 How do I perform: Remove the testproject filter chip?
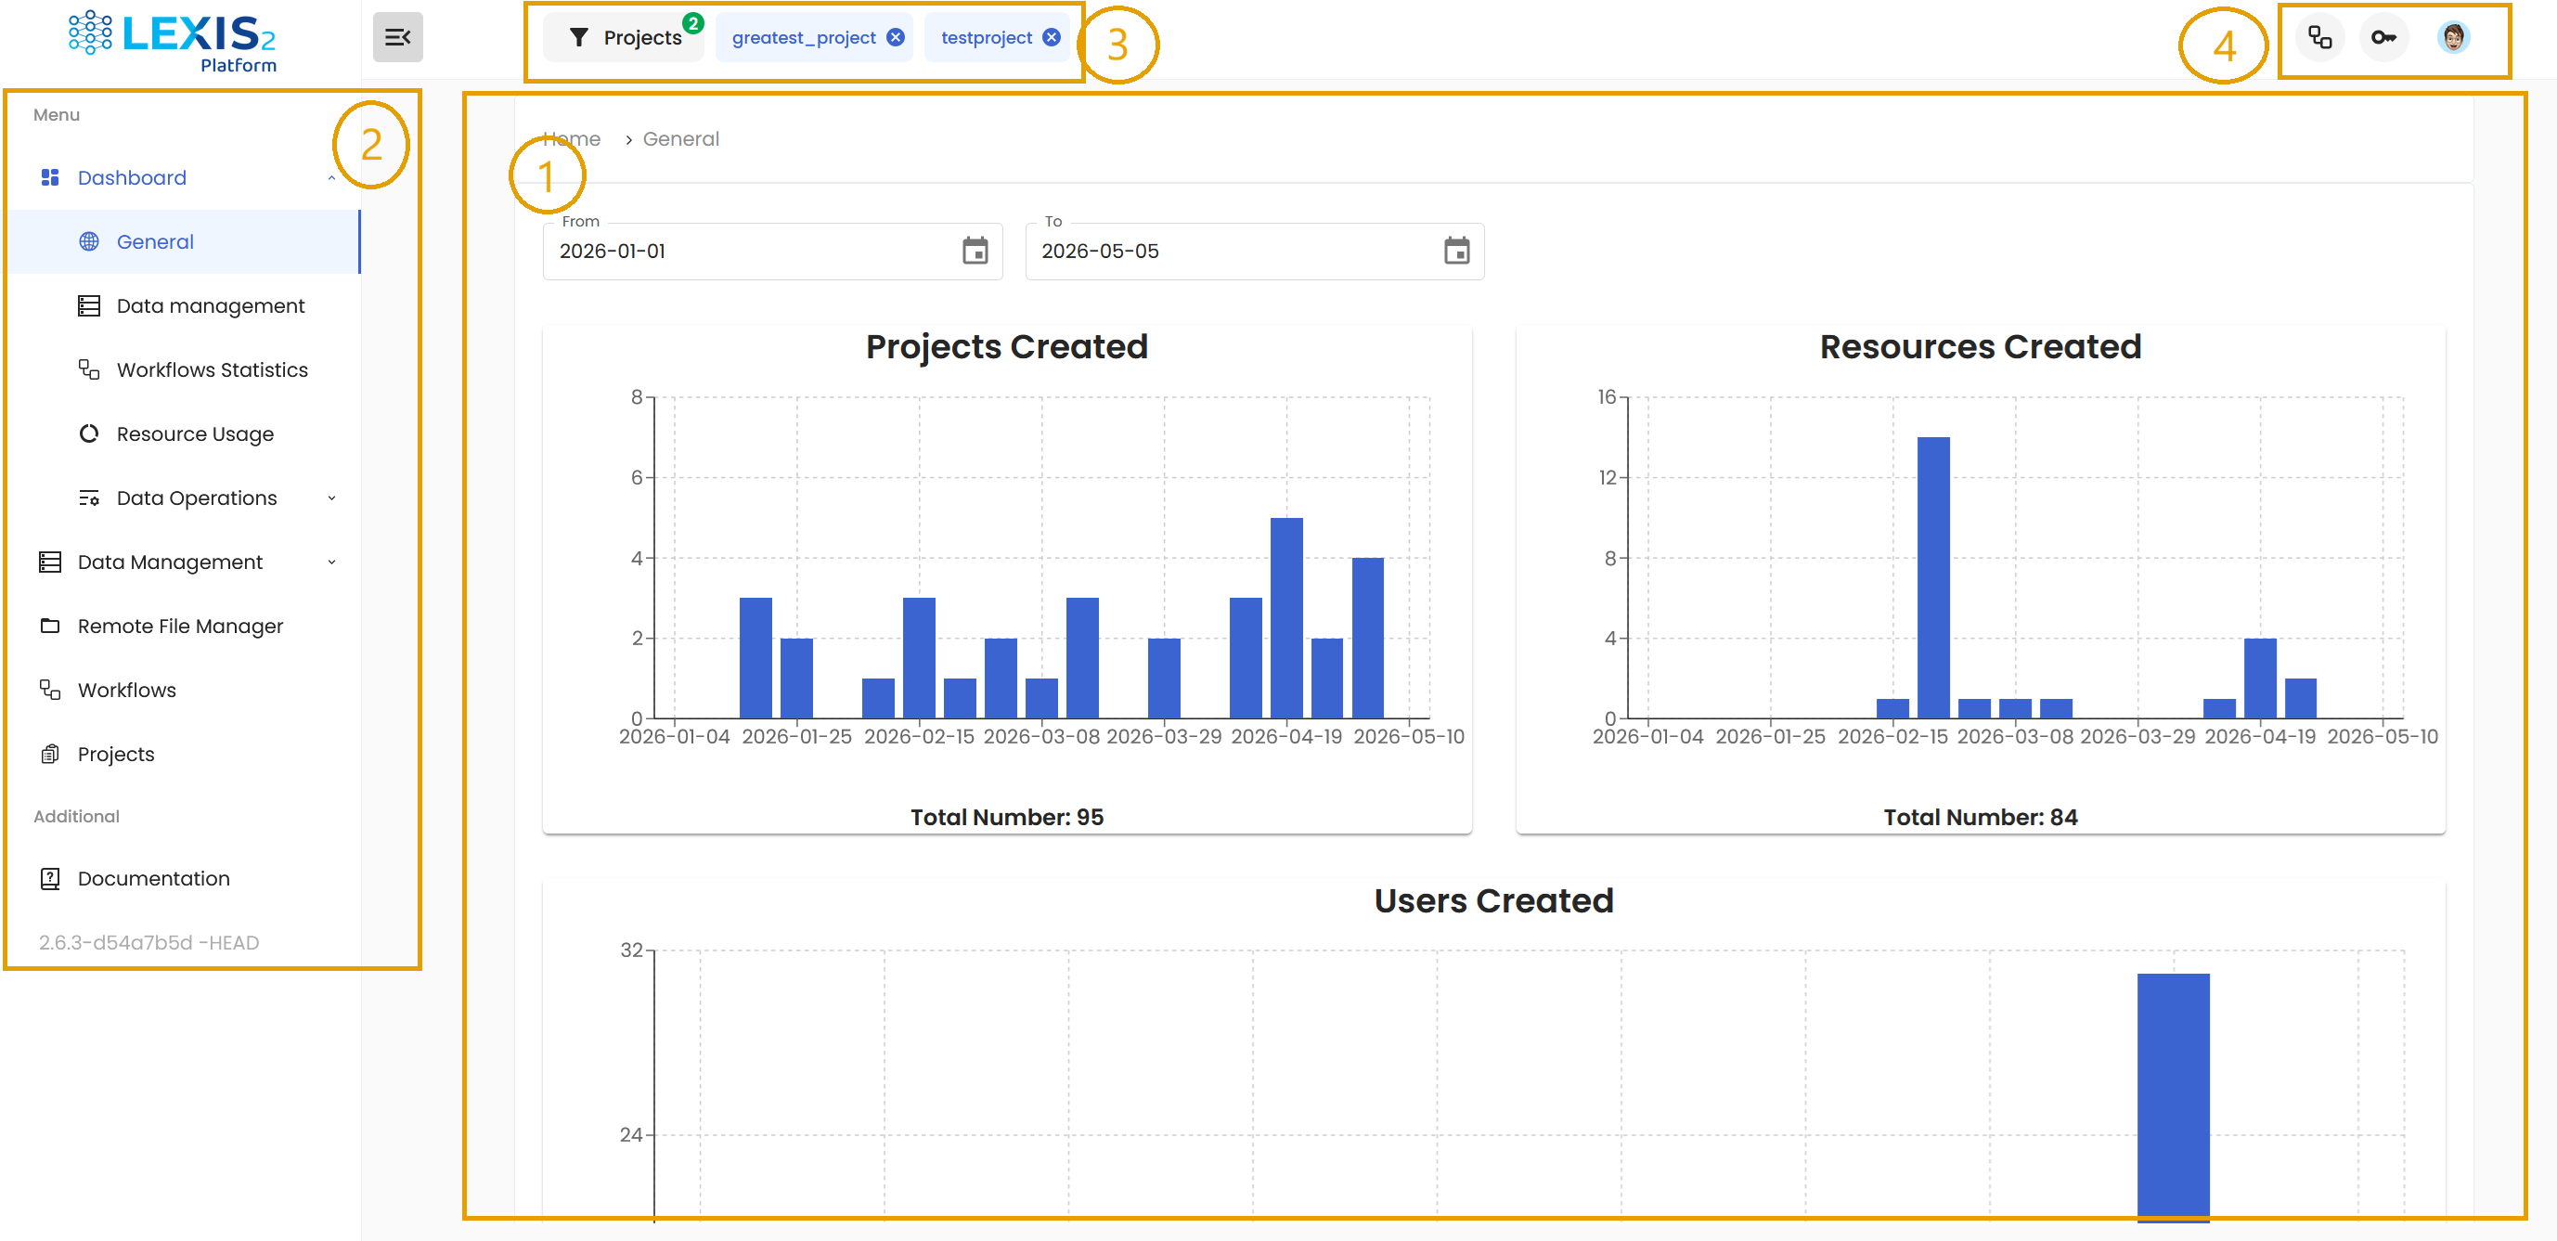[1052, 38]
